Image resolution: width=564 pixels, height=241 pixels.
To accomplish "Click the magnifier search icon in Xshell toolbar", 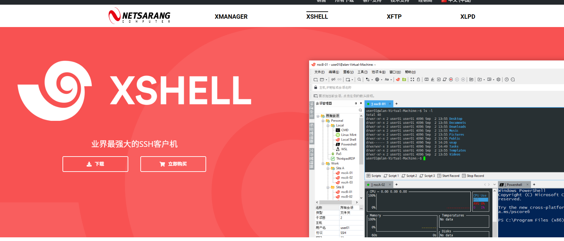I will click(x=359, y=79).
